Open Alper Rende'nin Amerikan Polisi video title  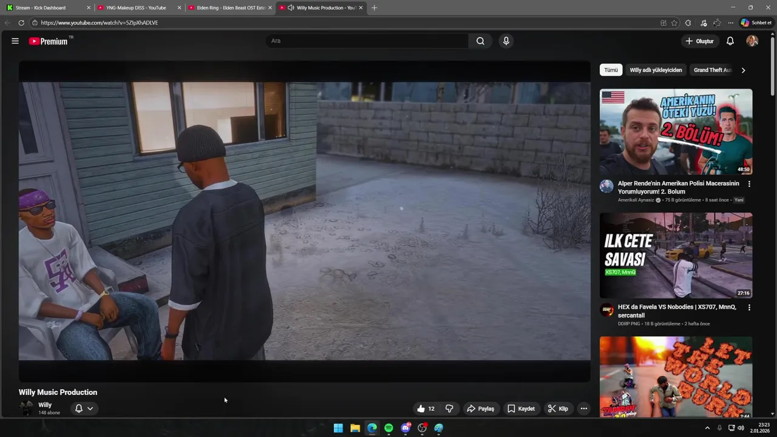[679, 188]
